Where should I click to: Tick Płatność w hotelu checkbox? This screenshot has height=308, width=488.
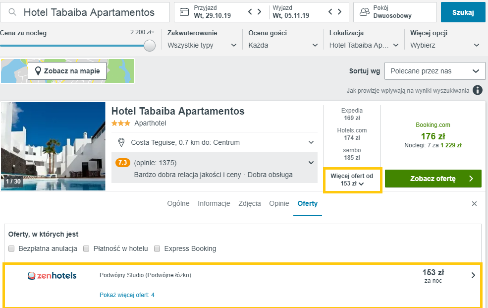[86, 248]
